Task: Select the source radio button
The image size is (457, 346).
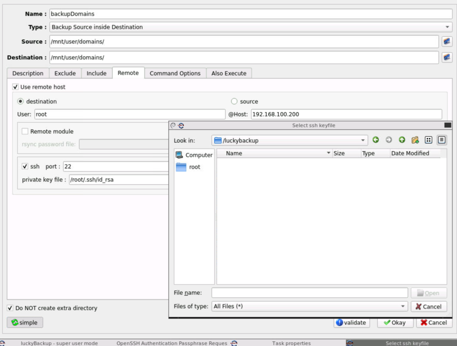Action: pyautogui.click(x=234, y=101)
